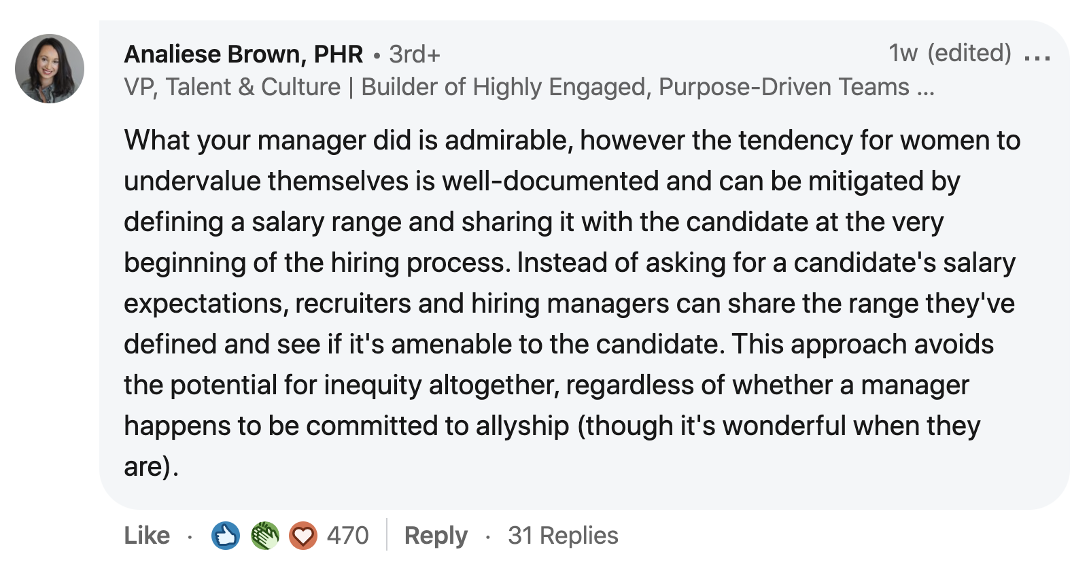Open Analiese Brown's profile photo
Screen dimensions: 1089x571
[50, 69]
